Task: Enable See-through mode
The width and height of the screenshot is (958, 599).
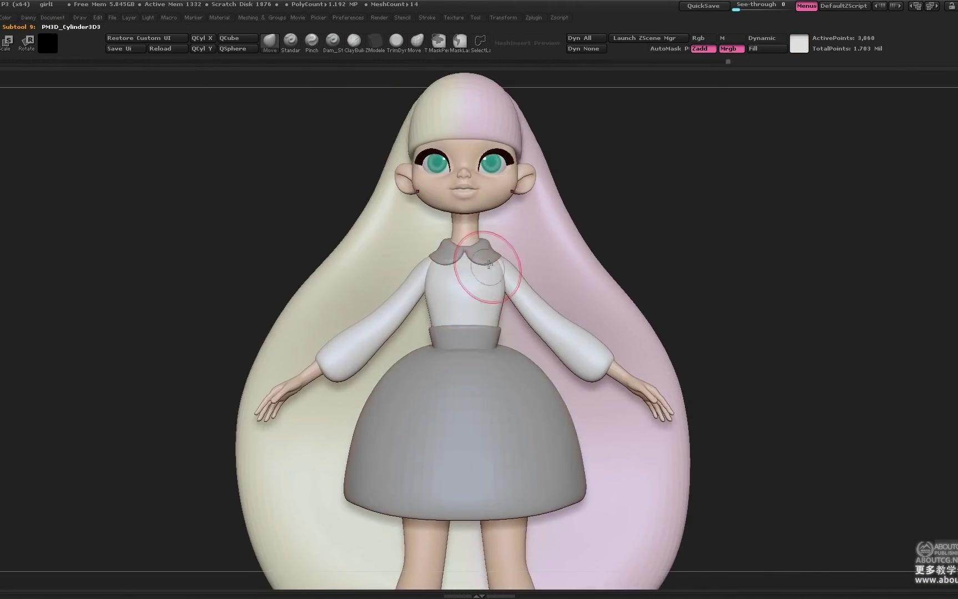Action: pyautogui.click(x=757, y=4)
